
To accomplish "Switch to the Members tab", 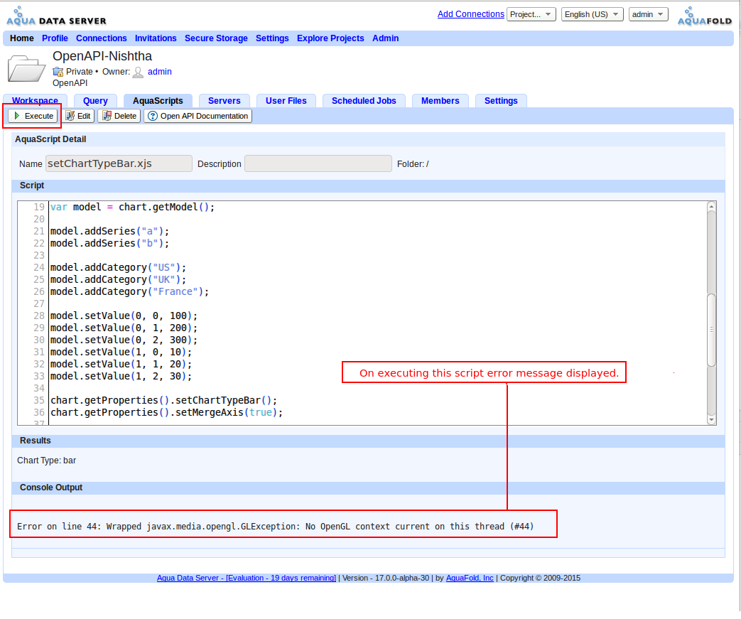I will [x=440, y=101].
